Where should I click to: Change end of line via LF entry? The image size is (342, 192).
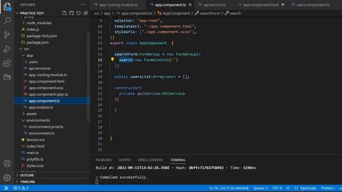click(288, 188)
